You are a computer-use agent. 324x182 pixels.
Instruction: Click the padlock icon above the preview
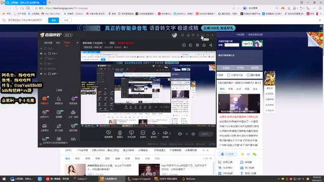coord(190,45)
